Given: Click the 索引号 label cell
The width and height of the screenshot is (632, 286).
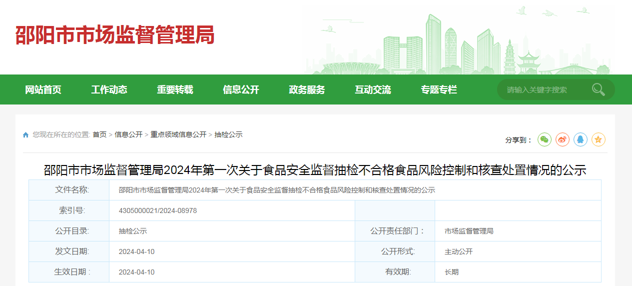Looking at the screenshot, I should pyautogui.click(x=69, y=210).
